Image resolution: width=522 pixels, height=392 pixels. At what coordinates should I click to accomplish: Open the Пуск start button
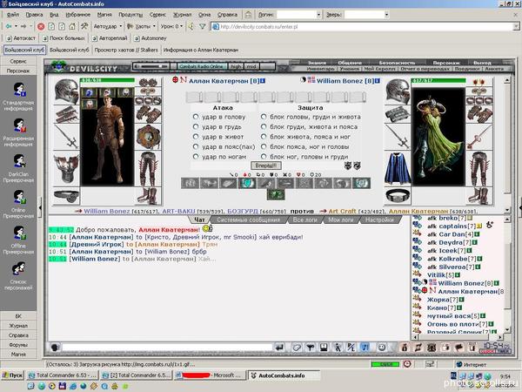[12, 375]
